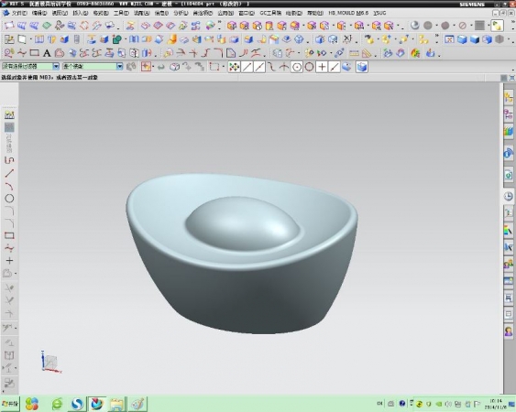Open the GC工具箱 menu
Image resolution: width=516 pixels, height=412 pixels.
[270, 13]
